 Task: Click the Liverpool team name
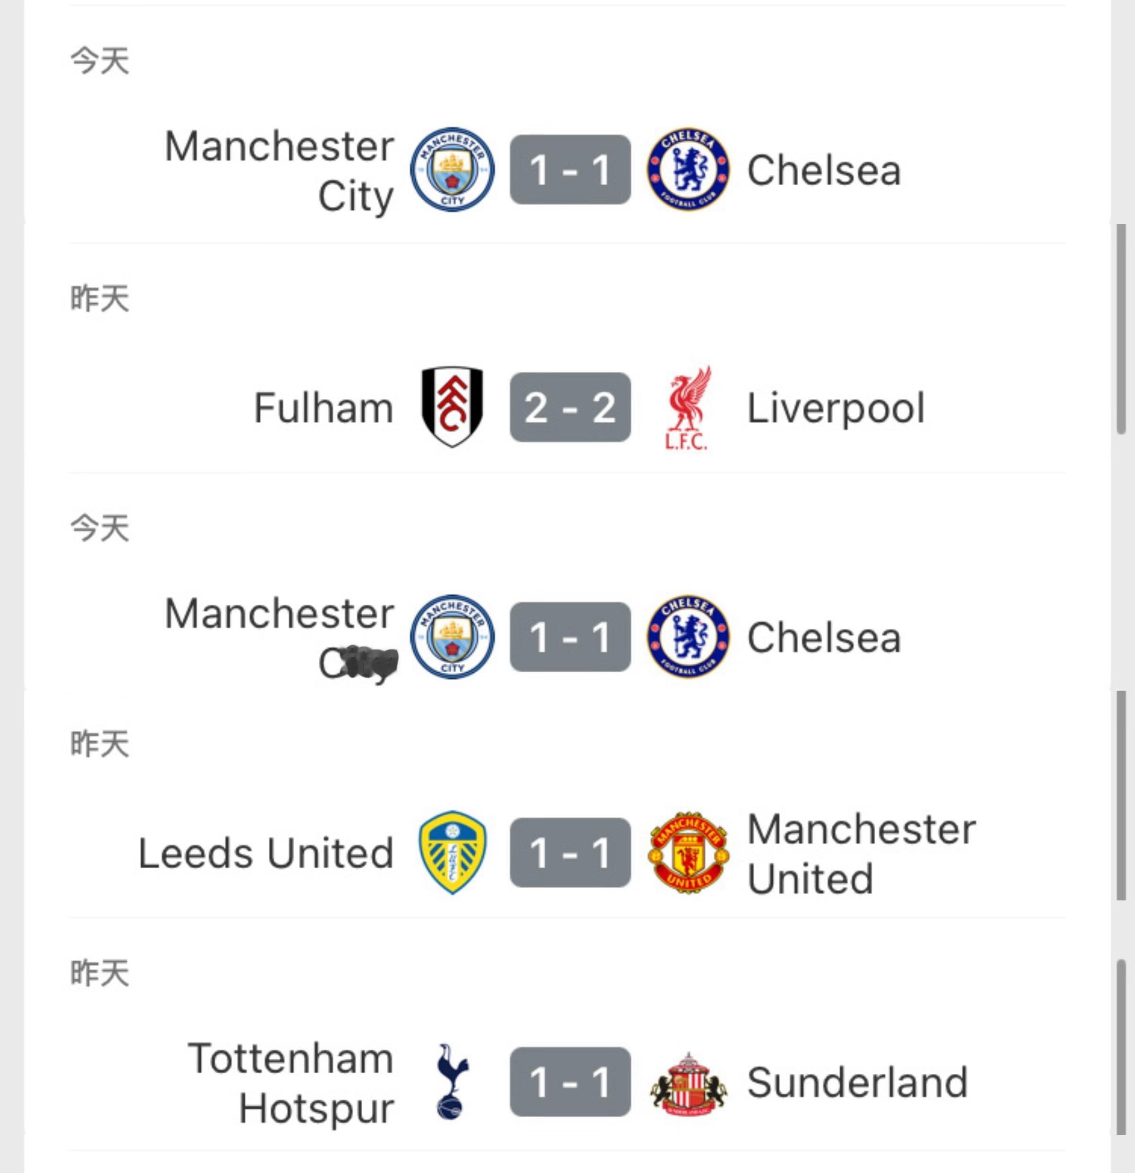click(835, 408)
